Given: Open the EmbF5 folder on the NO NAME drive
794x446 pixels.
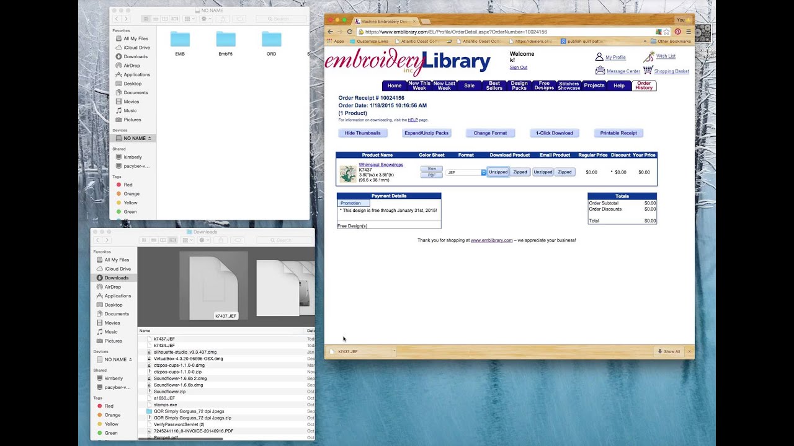Looking at the screenshot, I should [x=226, y=40].
